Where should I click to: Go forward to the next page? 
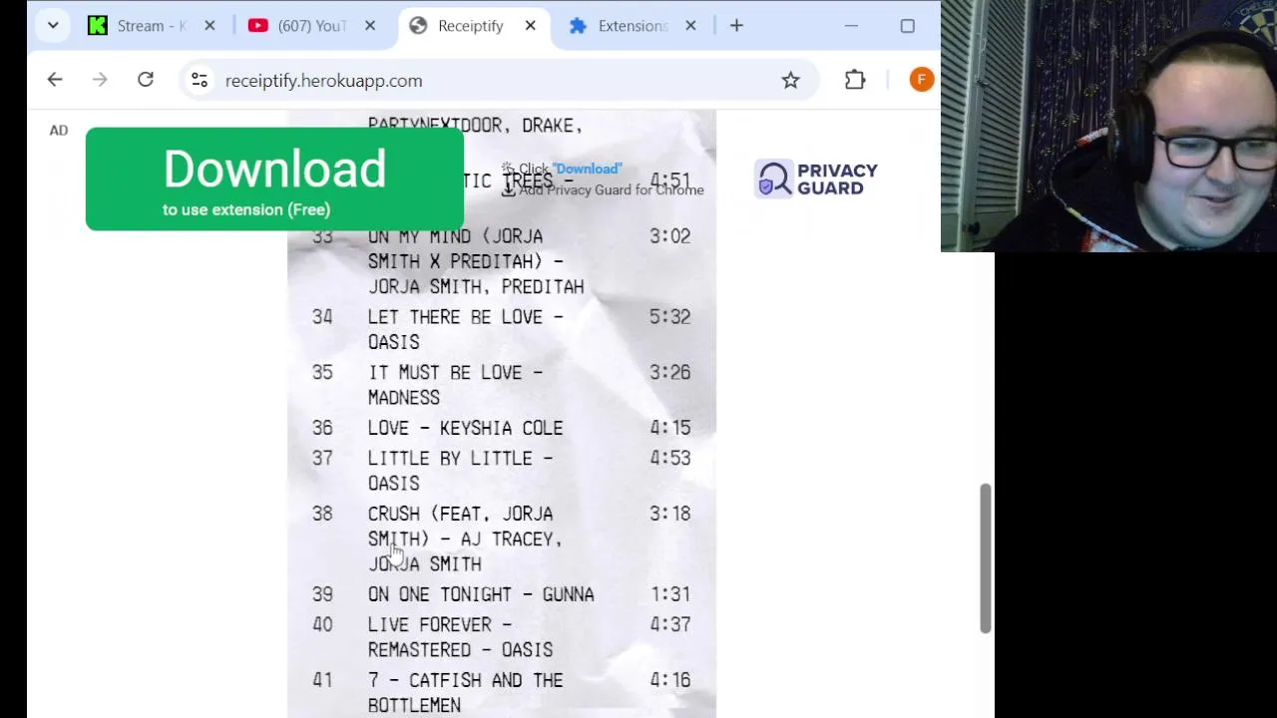point(100,80)
